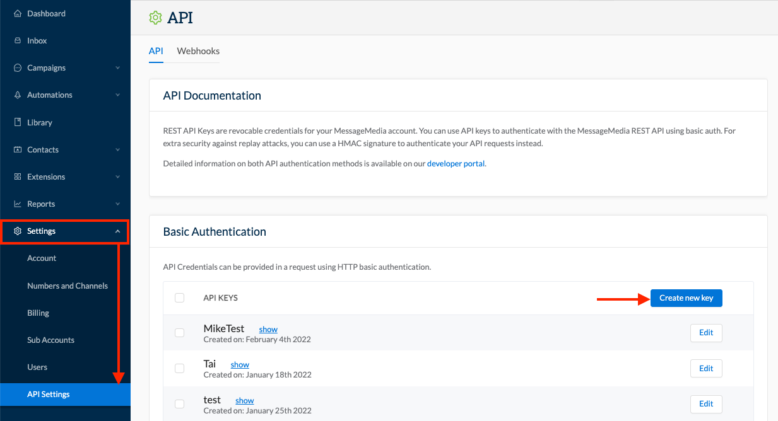Edit the test API key

(706, 404)
